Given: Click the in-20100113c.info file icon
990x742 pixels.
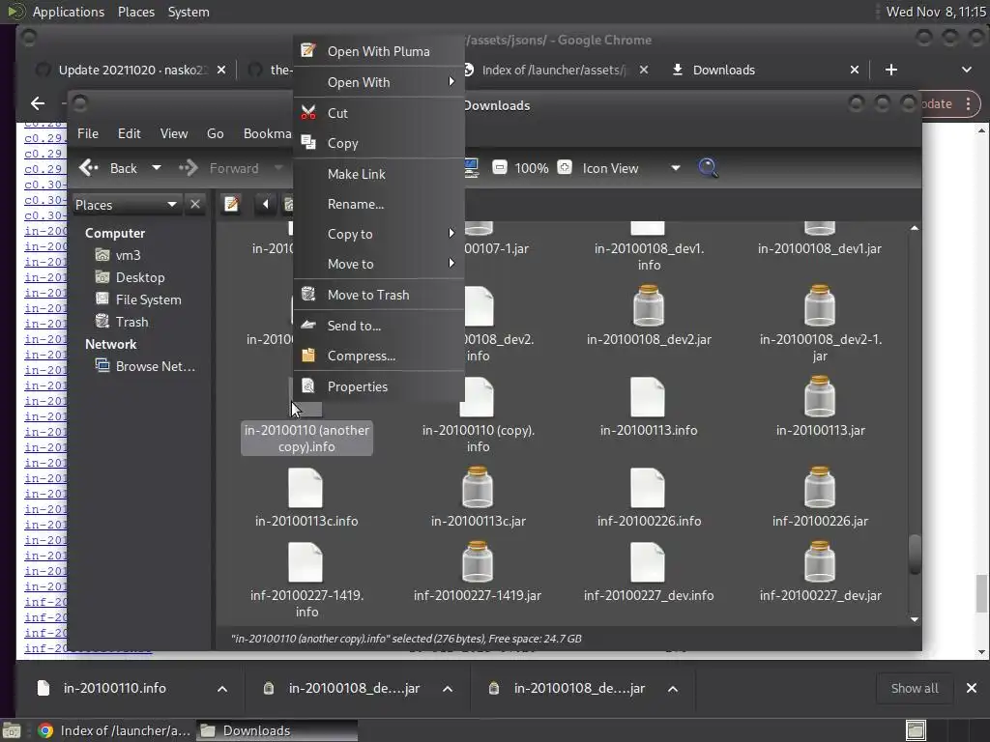Looking at the screenshot, I should coord(306,488).
